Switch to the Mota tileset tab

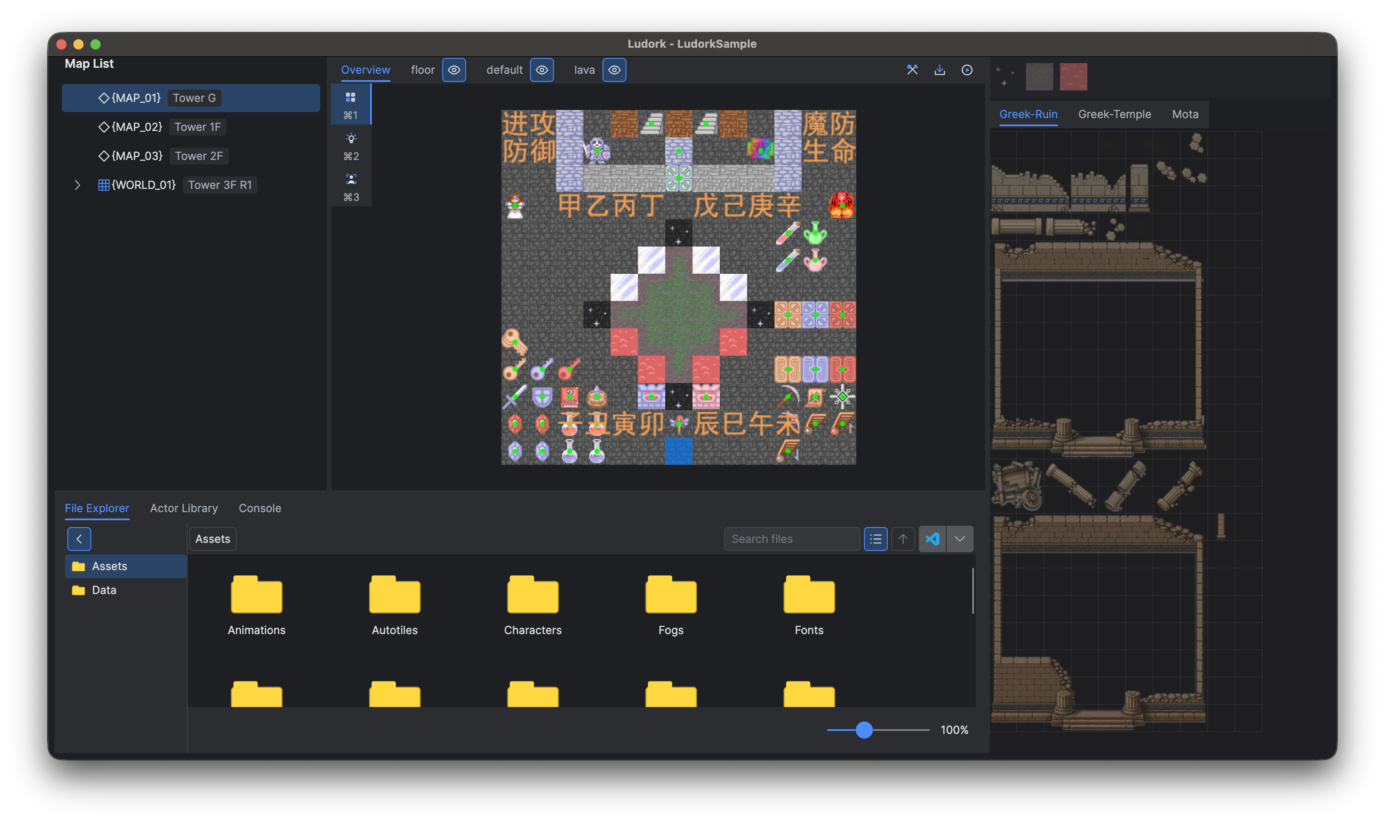click(x=1185, y=114)
